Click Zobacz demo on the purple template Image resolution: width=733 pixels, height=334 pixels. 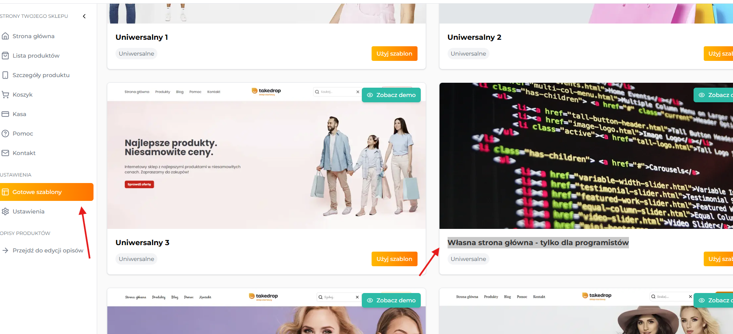[x=391, y=300]
